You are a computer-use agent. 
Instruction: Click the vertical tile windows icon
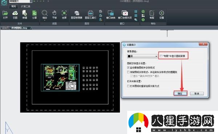coord(136,11)
